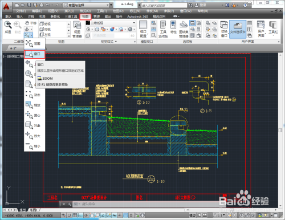
Task: Select Zoom Scale (缩放) option
Action: (x=34, y=105)
